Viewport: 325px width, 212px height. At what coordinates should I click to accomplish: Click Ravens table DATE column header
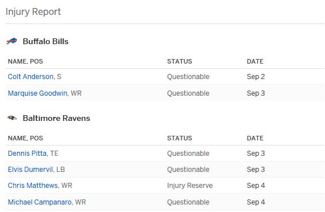pyautogui.click(x=255, y=138)
